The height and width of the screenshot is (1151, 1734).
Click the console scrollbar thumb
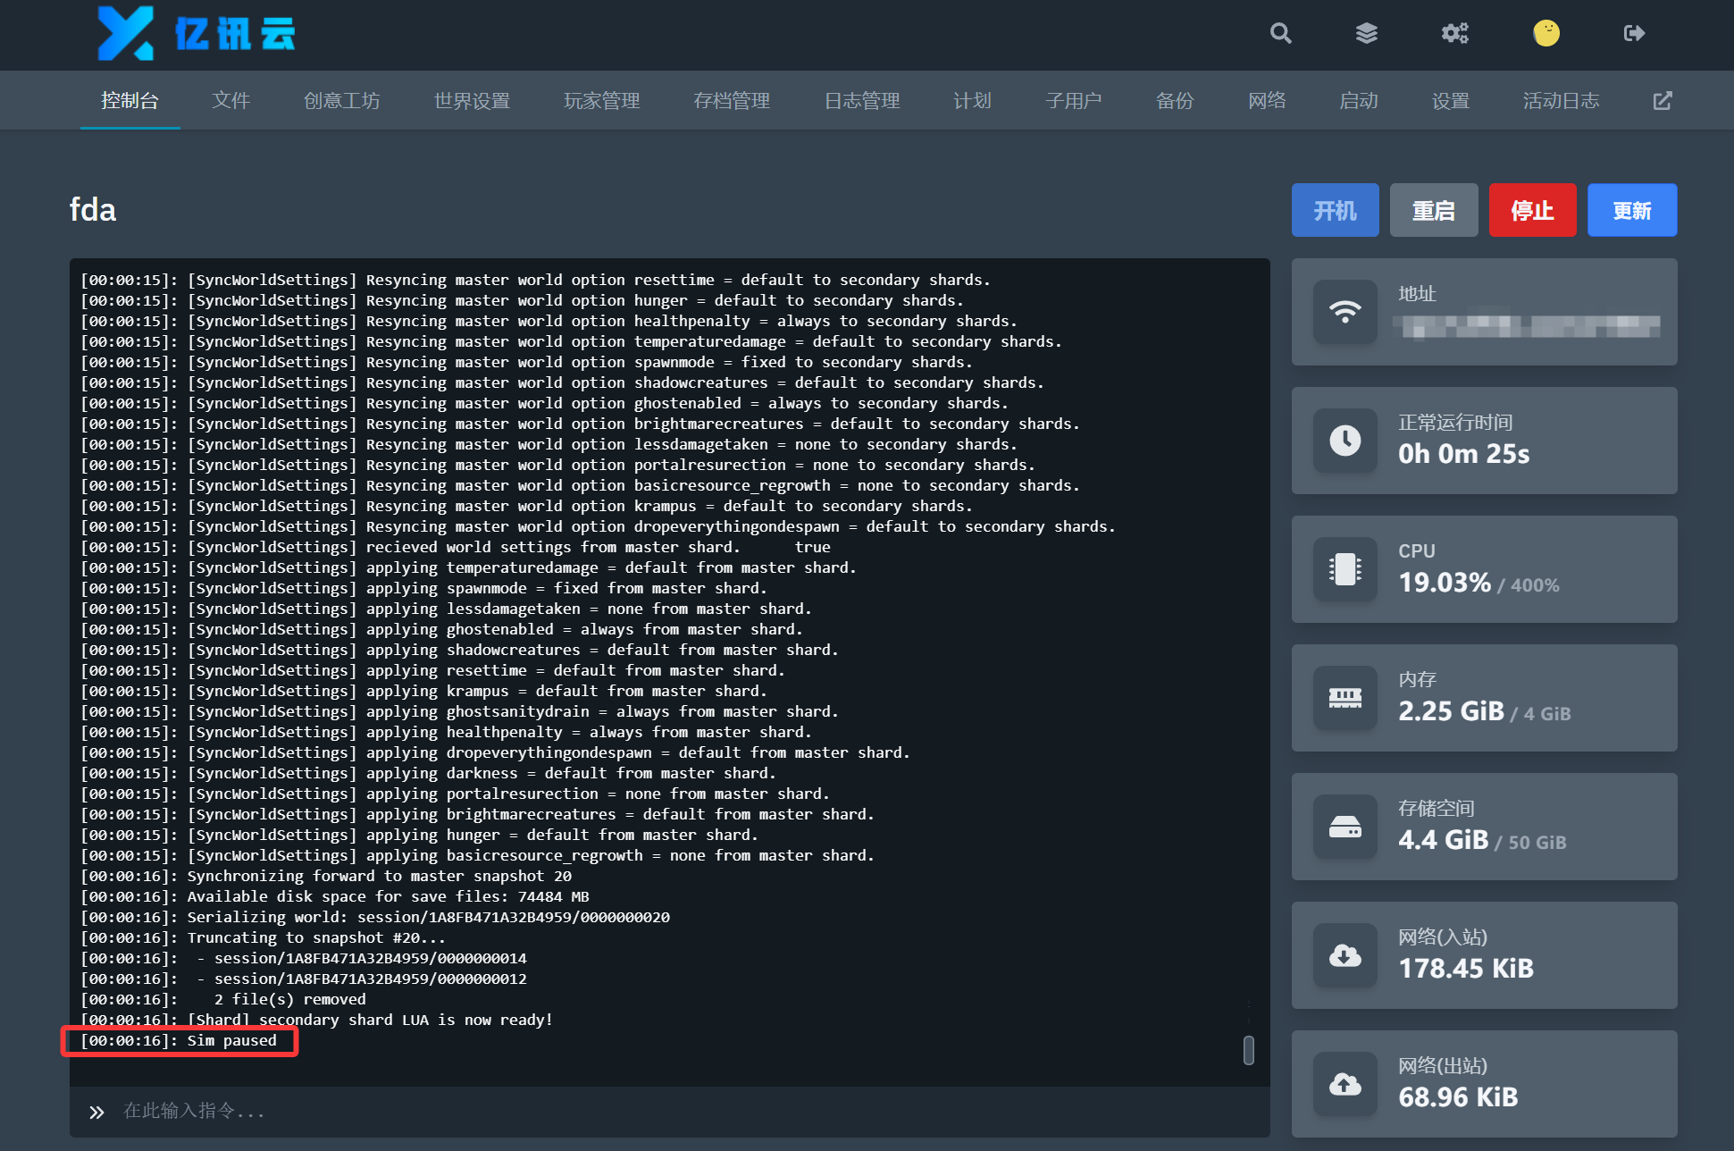click(x=1248, y=1050)
